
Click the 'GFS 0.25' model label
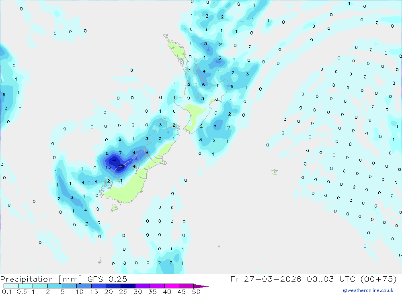click(107, 279)
